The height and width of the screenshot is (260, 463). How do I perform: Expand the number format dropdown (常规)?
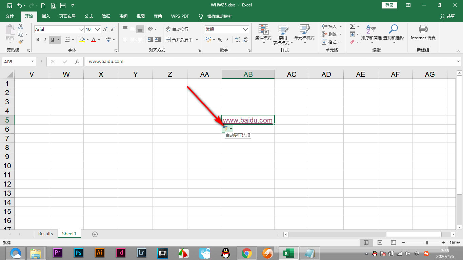[245, 29]
